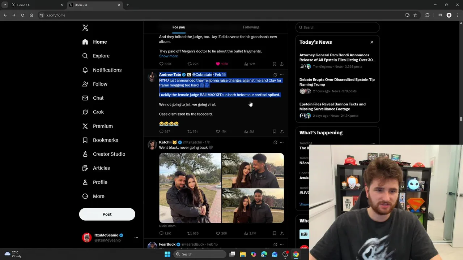Repost the post with 22K reposts
463x260 pixels.
(193, 64)
